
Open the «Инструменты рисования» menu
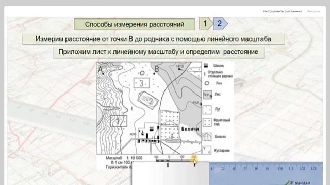(x=282, y=11)
